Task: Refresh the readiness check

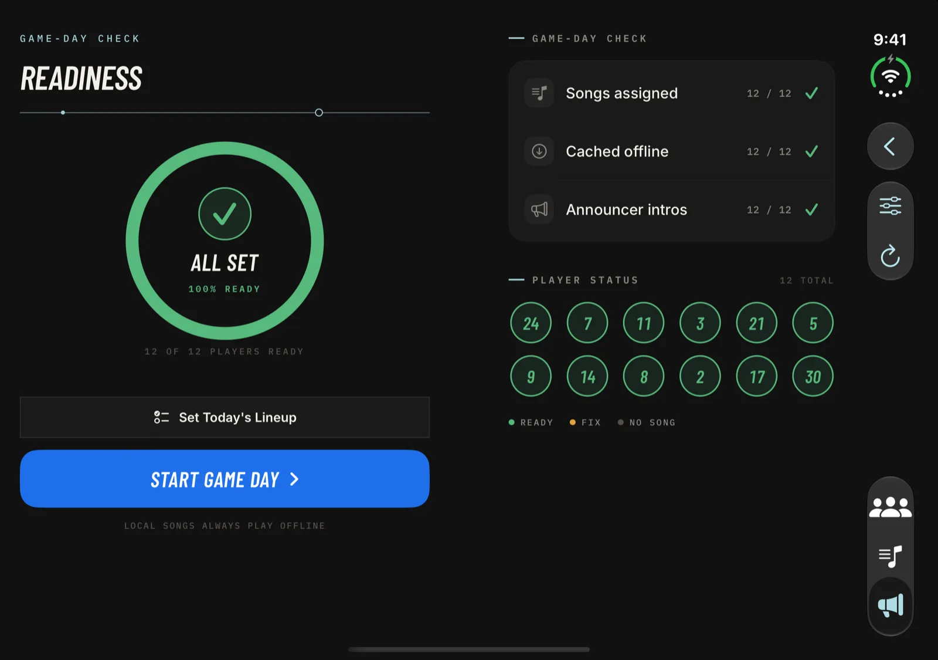Action: click(890, 256)
